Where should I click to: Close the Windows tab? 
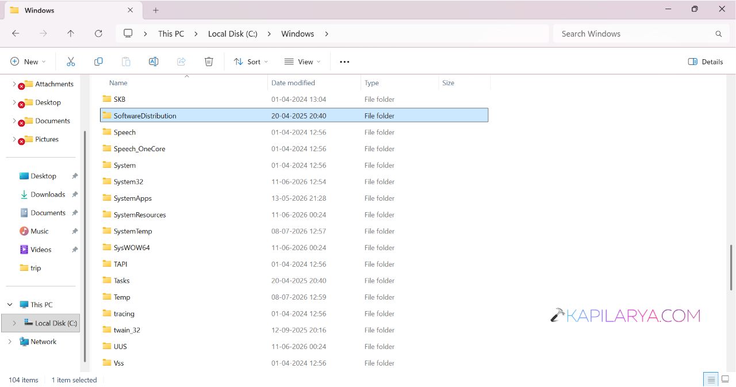click(x=130, y=10)
